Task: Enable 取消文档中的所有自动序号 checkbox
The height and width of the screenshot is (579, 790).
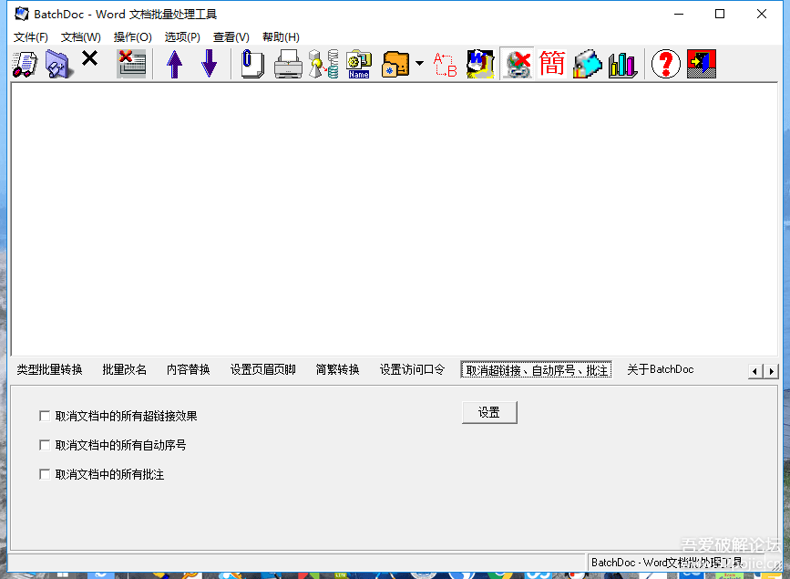Action: click(x=45, y=445)
